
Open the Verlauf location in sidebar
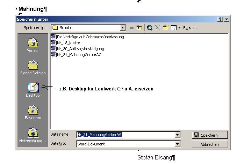point(33,45)
